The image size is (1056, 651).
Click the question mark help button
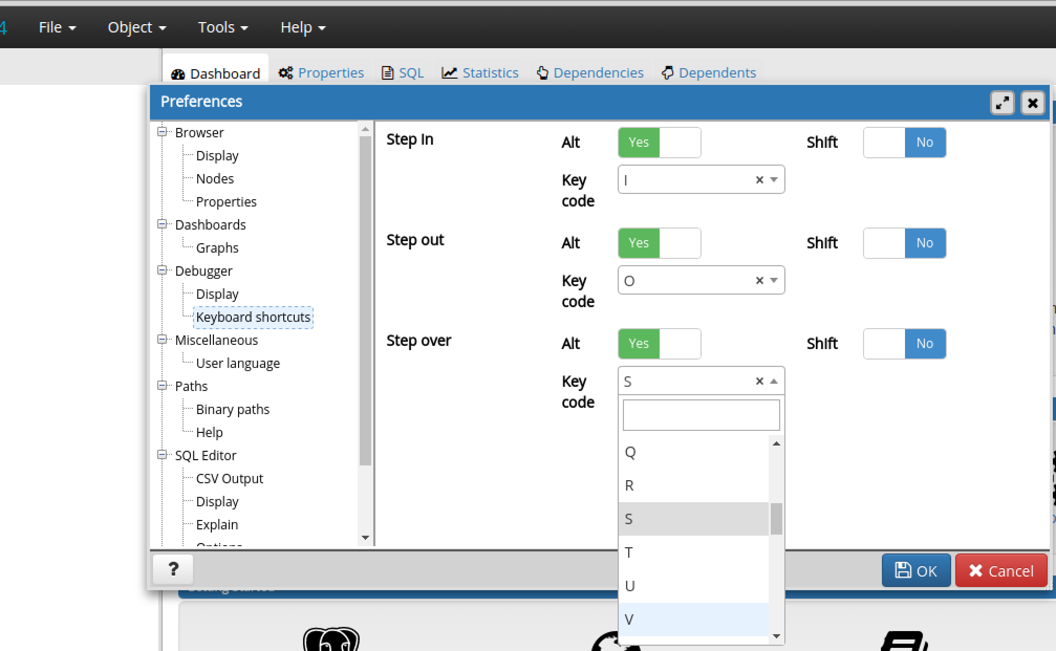point(173,569)
